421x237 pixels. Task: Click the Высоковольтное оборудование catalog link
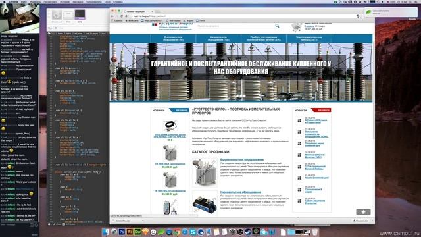pos(242,159)
